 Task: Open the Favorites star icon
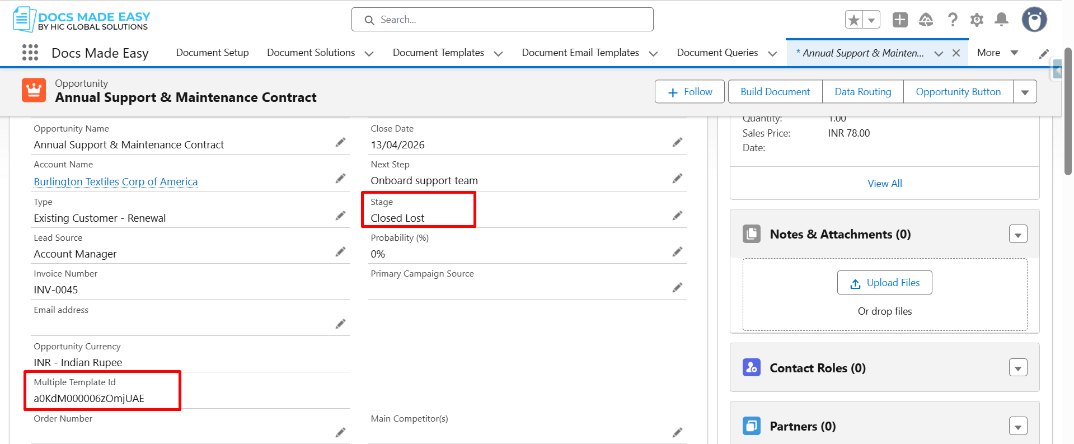point(854,20)
